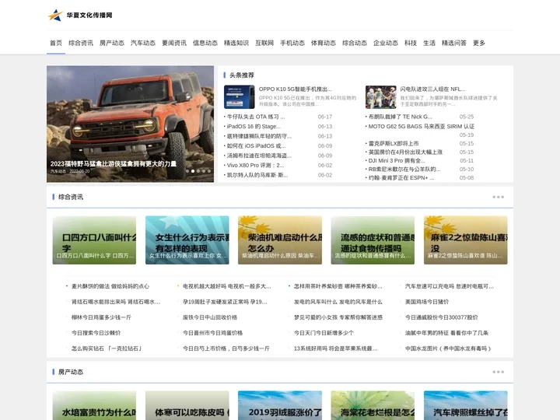Open article 布朗队裁掉了 TE Nick G
Image resolution: width=560 pixels, height=420 pixels.
[x=400, y=117]
